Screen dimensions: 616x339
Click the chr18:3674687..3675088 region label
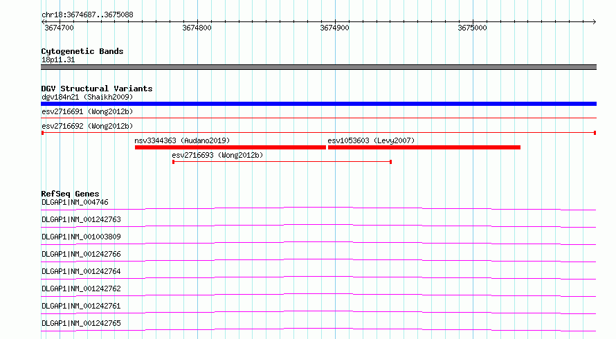click(x=87, y=15)
